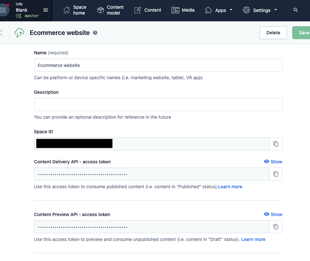
Task: Select the Content Delivery API token field
Action: click(x=152, y=174)
